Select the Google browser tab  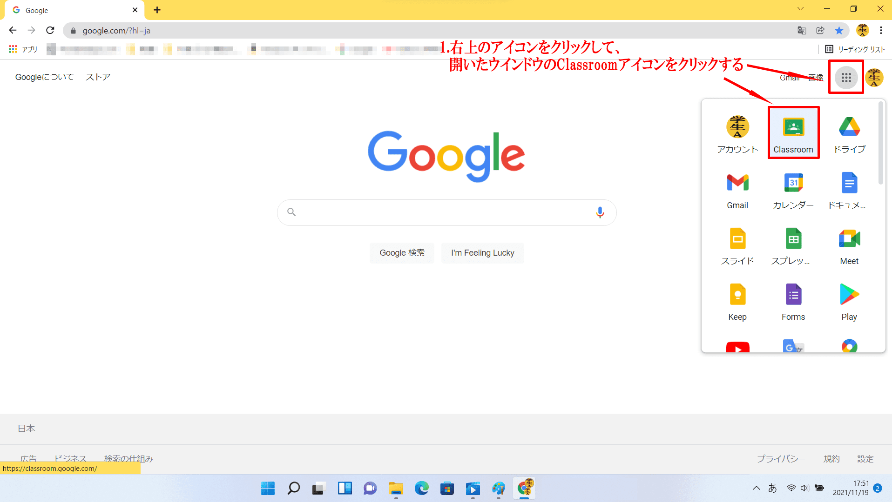click(x=70, y=10)
